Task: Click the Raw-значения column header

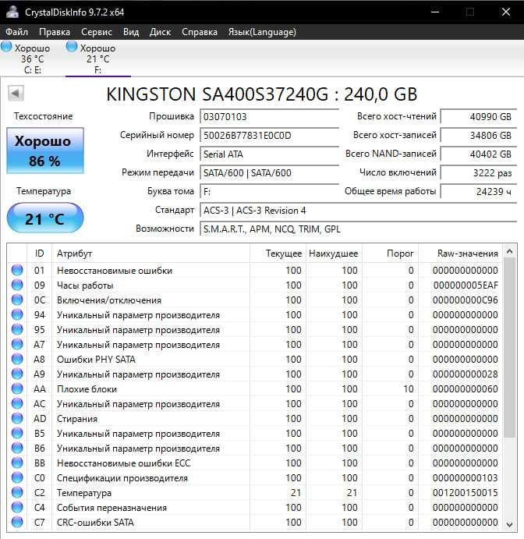Action: (460, 254)
